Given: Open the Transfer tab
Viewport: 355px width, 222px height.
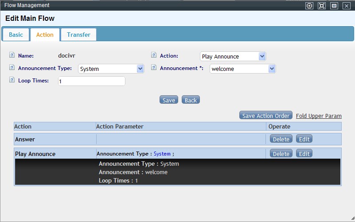Looking at the screenshot, I should tap(78, 35).
